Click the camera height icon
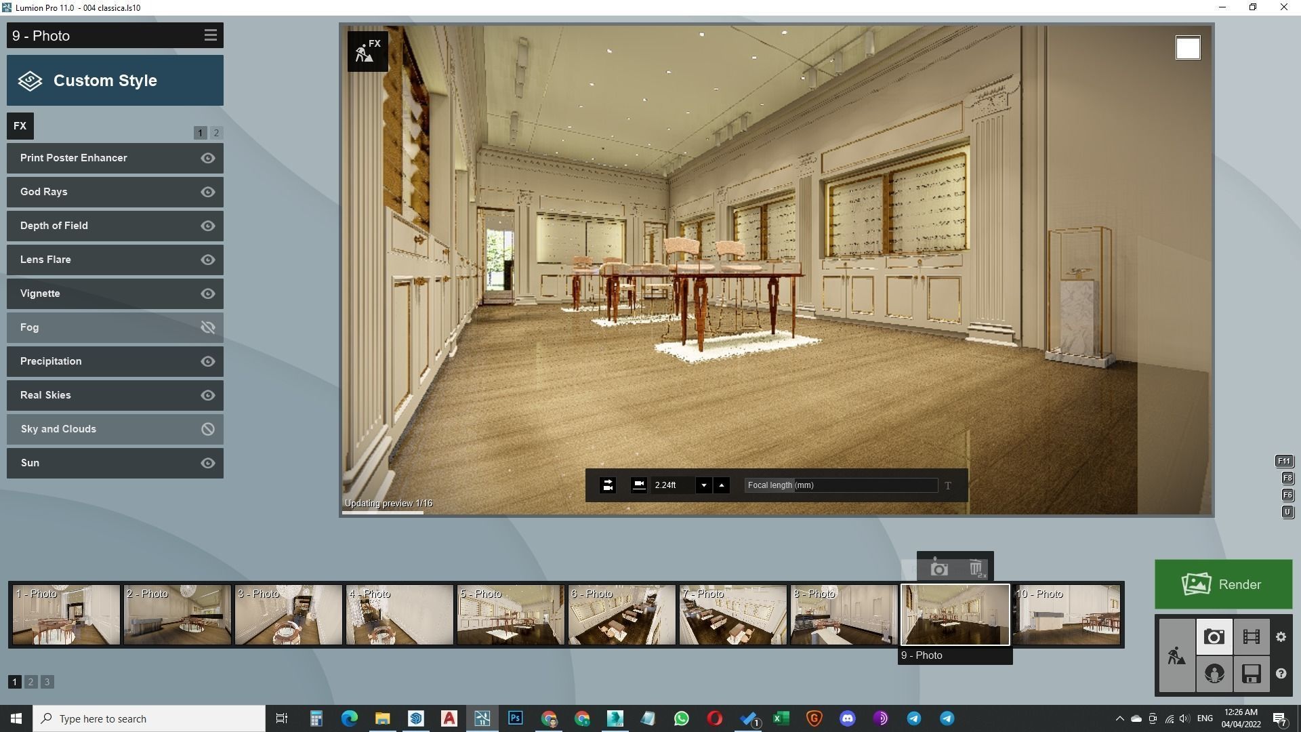 click(x=638, y=485)
